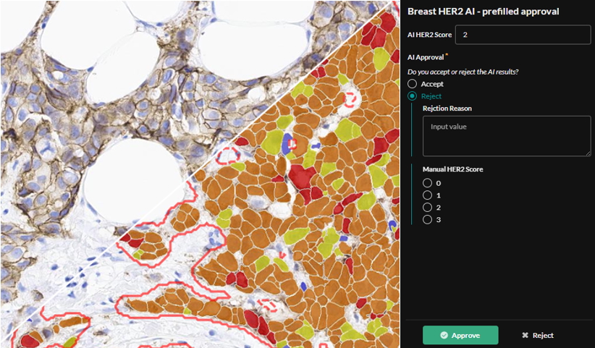This screenshot has height=348, width=595.
Task: Click the 'AI Approval' label
Action: 427,57
